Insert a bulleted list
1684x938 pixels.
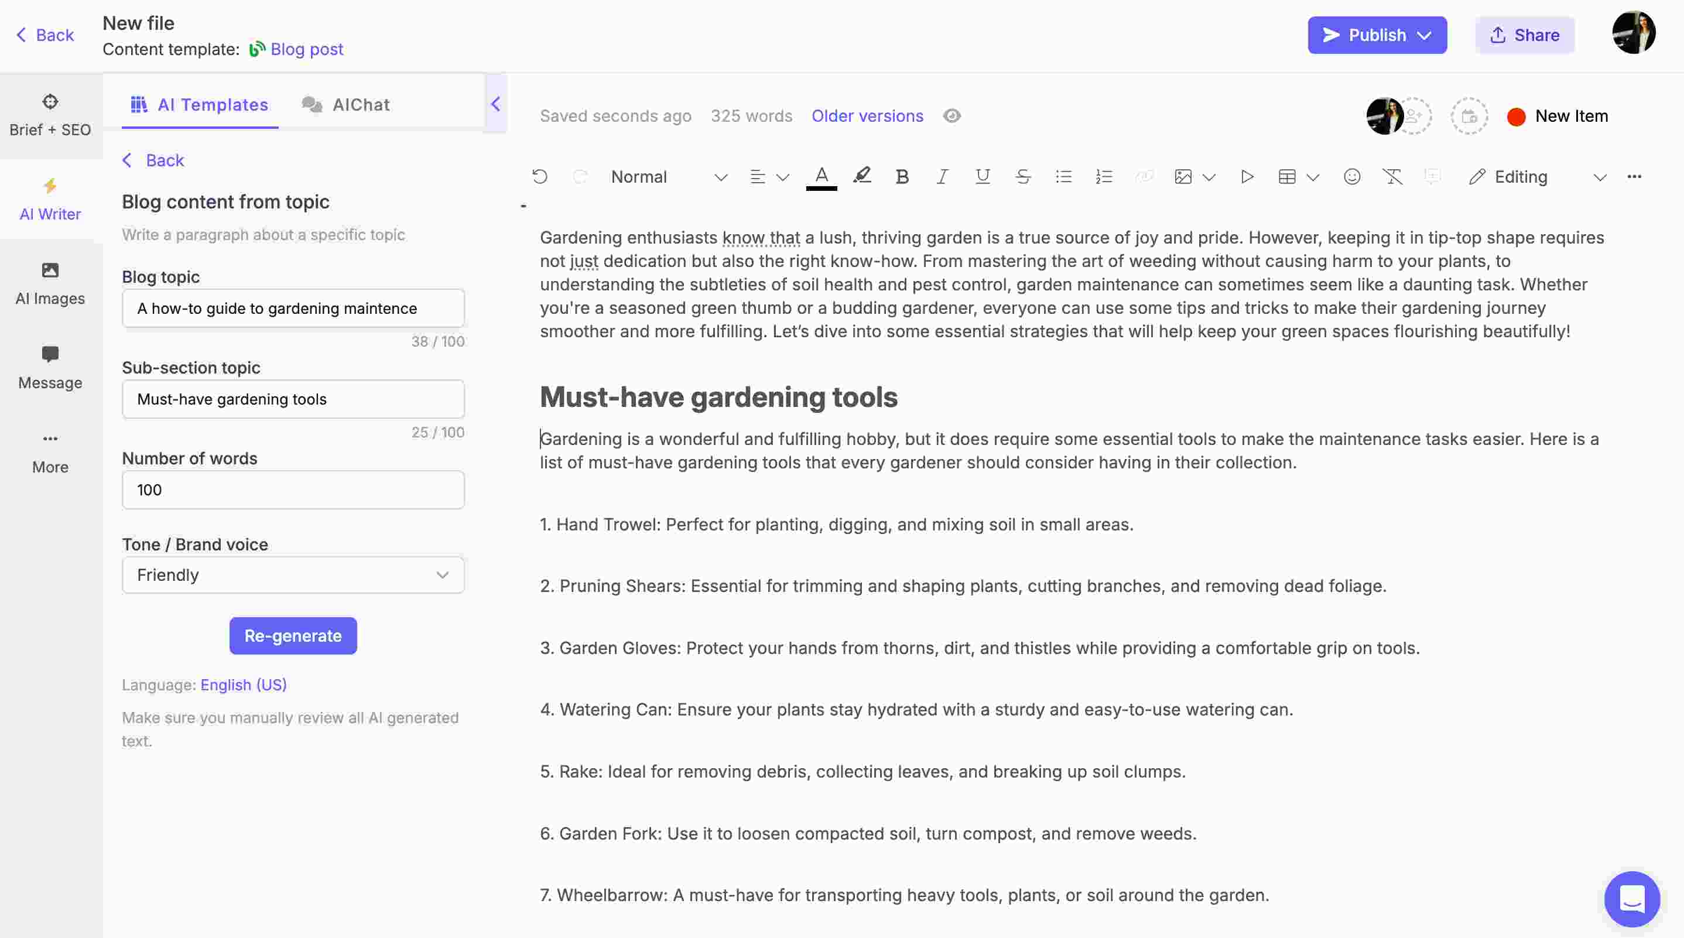click(1063, 176)
